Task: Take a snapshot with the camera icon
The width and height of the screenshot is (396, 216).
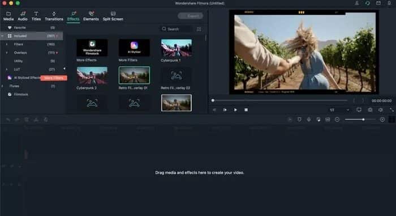Action: (370, 110)
